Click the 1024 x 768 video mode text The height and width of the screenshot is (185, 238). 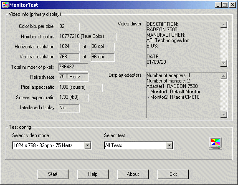(43, 145)
